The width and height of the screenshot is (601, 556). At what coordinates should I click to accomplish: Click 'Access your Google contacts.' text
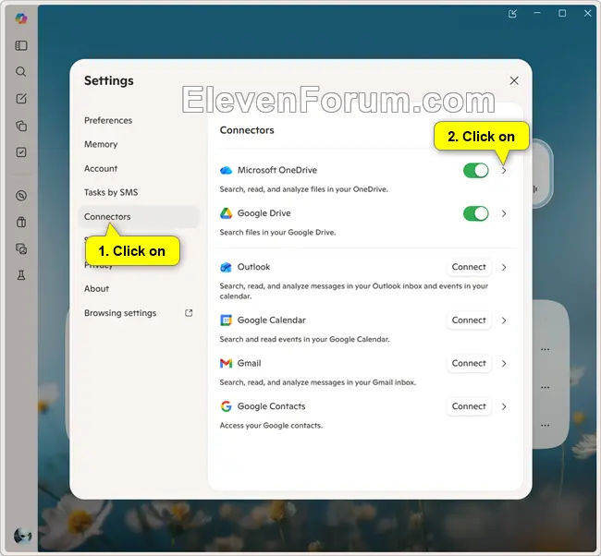tap(271, 426)
